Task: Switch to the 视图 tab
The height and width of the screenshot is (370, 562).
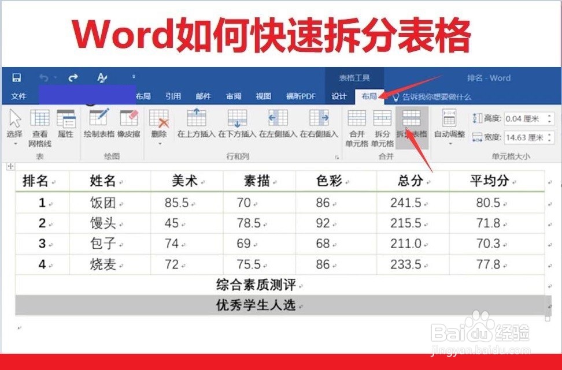Action: tap(264, 96)
